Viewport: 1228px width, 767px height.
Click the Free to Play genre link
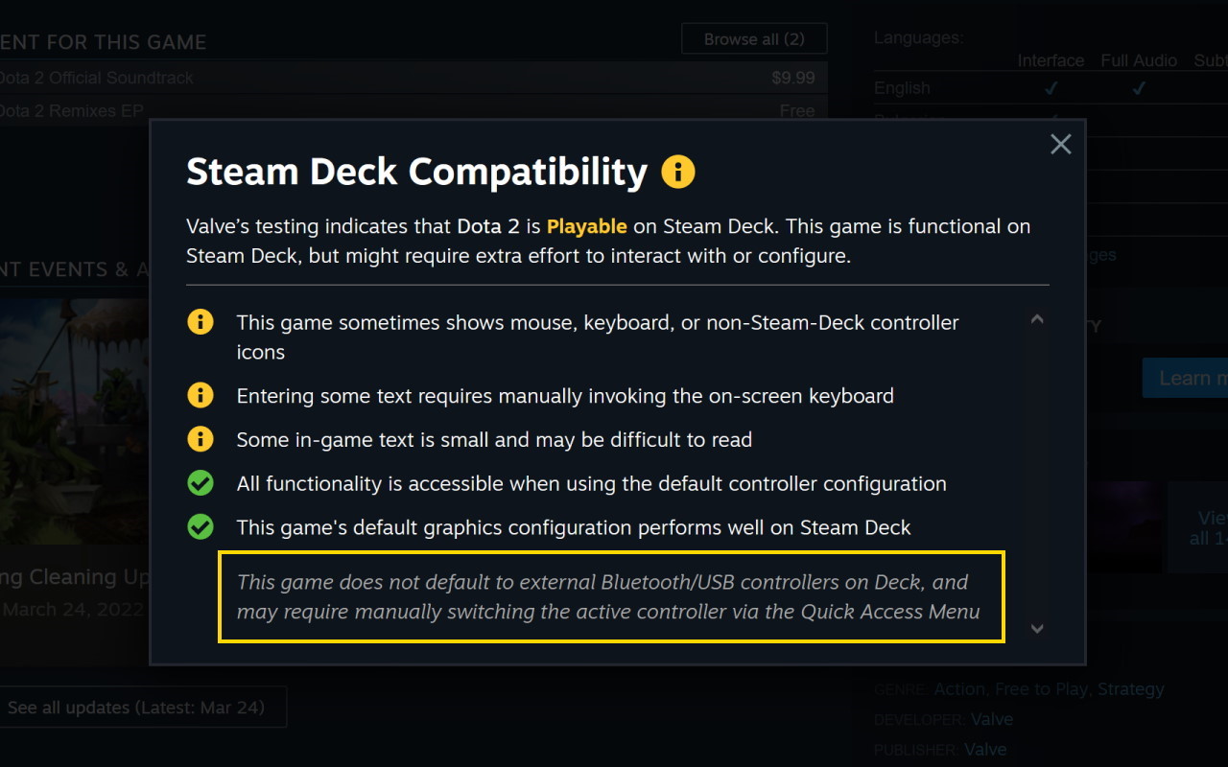point(1041,689)
